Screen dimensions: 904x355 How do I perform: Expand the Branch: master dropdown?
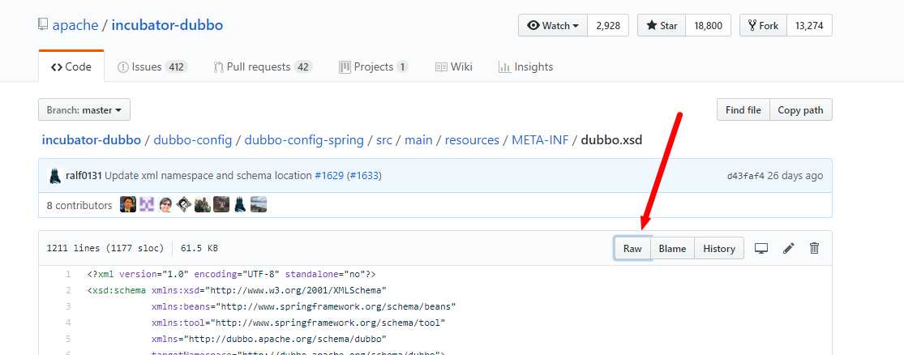[x=84, y=109]
